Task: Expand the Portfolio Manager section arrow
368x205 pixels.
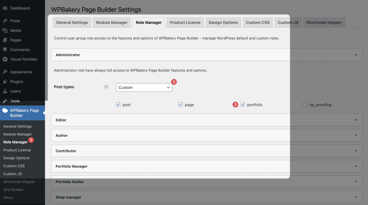Action: (356, 167)
